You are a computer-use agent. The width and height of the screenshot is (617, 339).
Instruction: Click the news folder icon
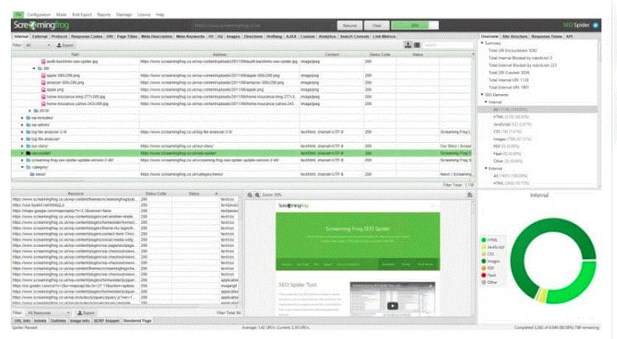pos(32,174)
